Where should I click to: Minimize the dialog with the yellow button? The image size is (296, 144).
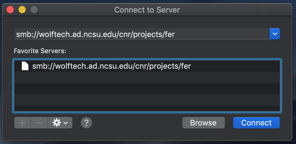(x=22, y=10)
